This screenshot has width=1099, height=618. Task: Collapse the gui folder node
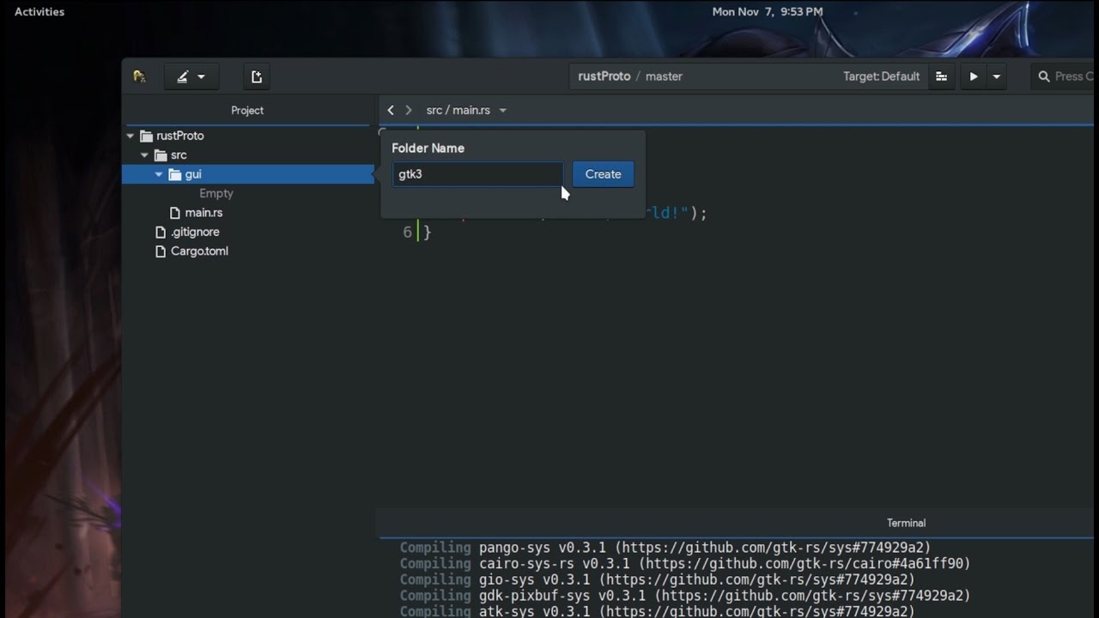pos(159,174)
